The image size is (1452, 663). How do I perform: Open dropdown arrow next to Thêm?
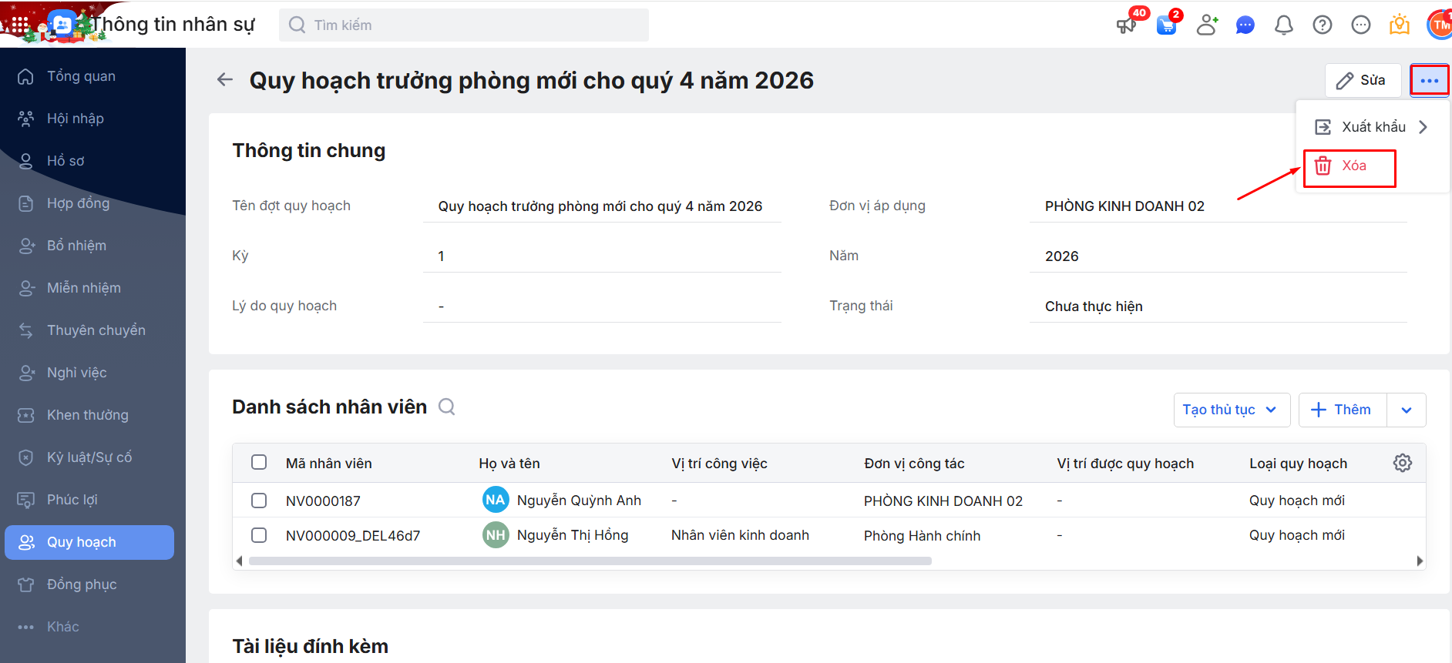1406,410
